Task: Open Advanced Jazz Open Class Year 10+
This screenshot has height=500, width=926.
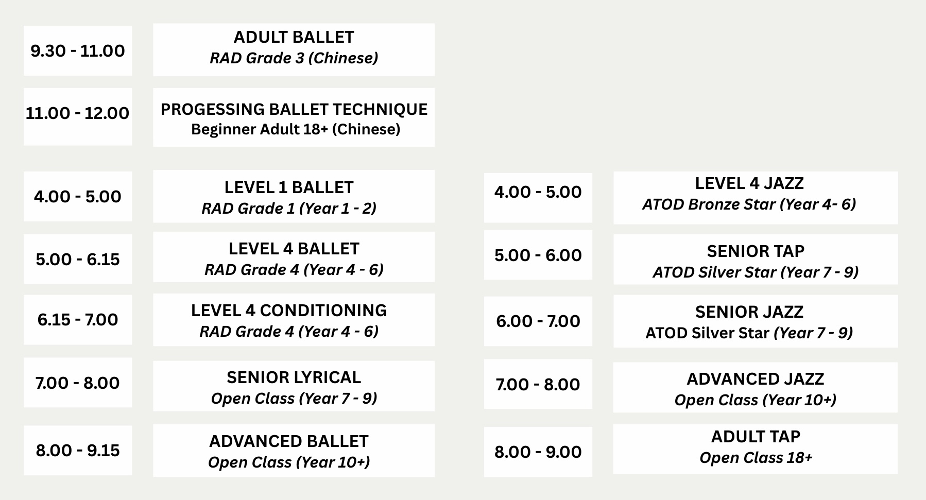Action: (756, 387)
